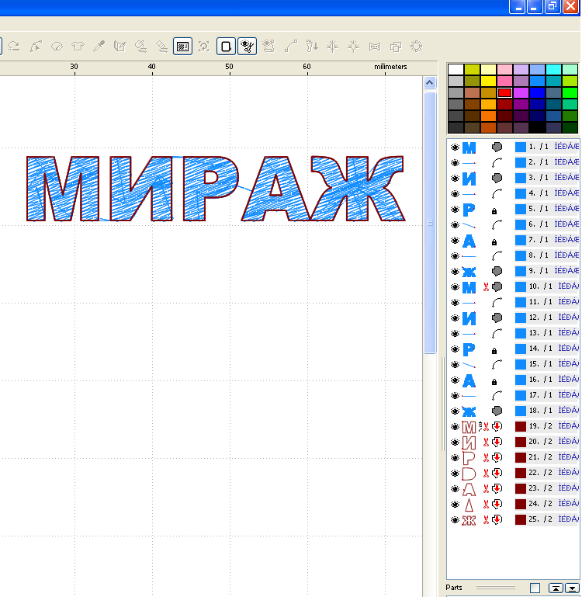582x597 pixels.
Task: Toggle the eye for part 9
Action: (x=455, y=272)
